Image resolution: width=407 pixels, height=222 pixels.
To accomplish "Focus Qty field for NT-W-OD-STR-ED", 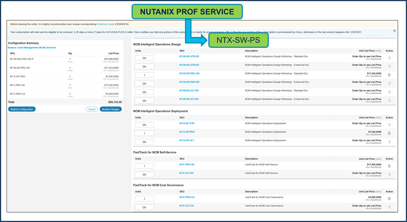I will [x=144, y=67].
